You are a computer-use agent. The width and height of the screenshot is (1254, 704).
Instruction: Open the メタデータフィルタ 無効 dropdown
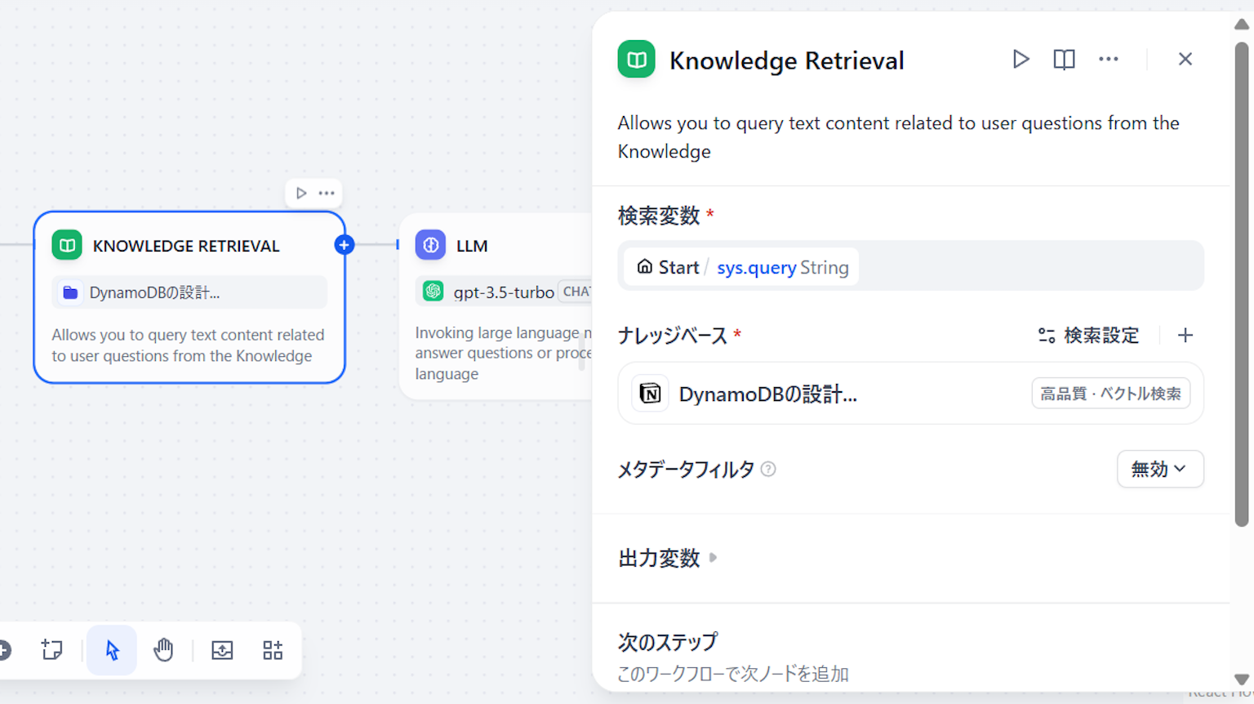(1159, 469)
